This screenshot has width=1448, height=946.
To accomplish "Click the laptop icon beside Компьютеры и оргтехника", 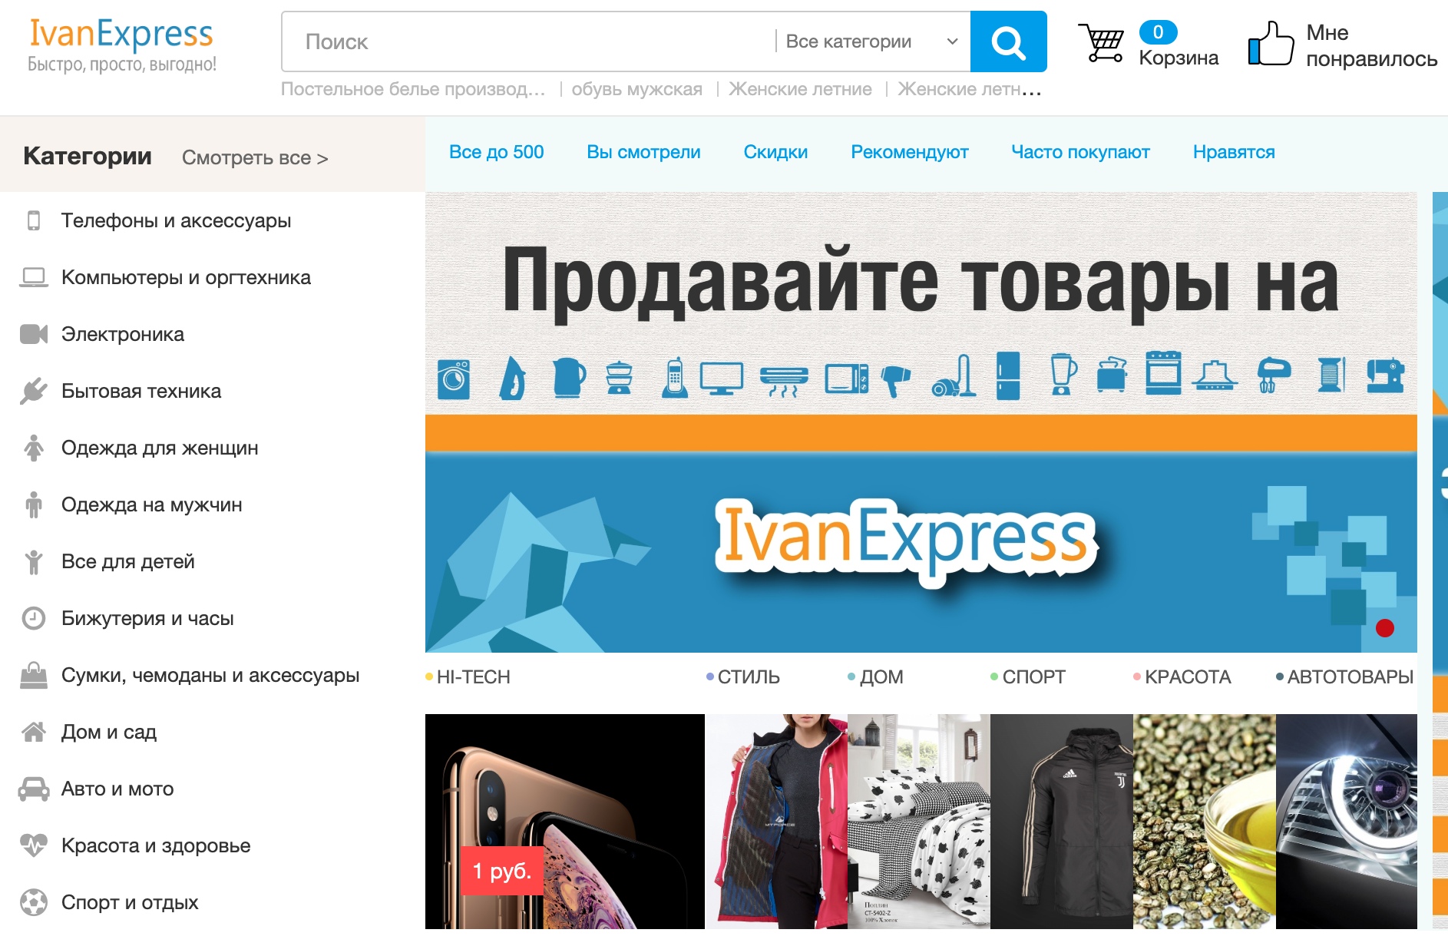I will [x=34, y=277].
